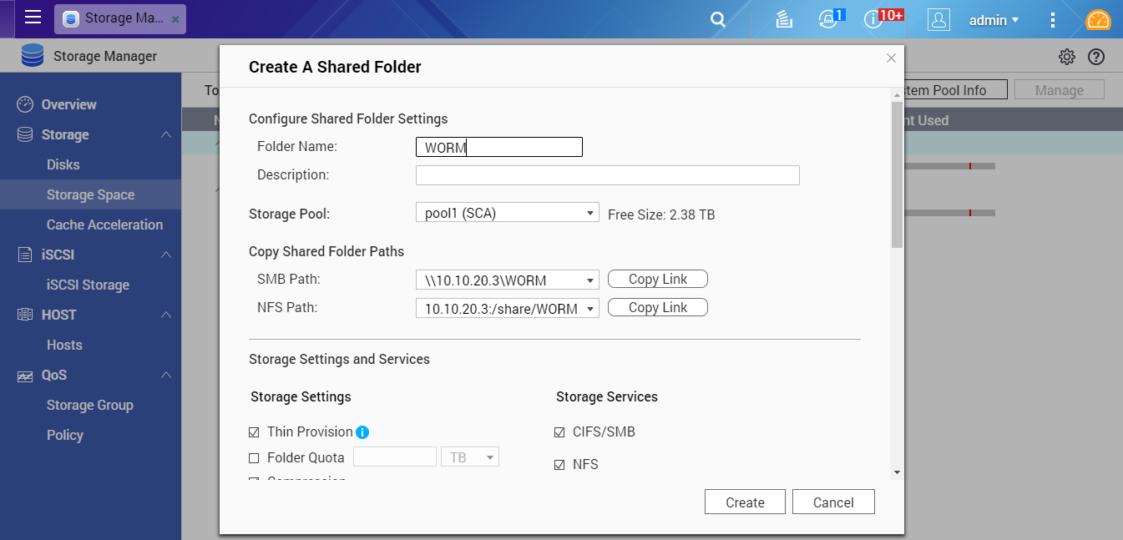Click the Create button
The height and width of the screenshot is (540, 1123).
(745, 502)
